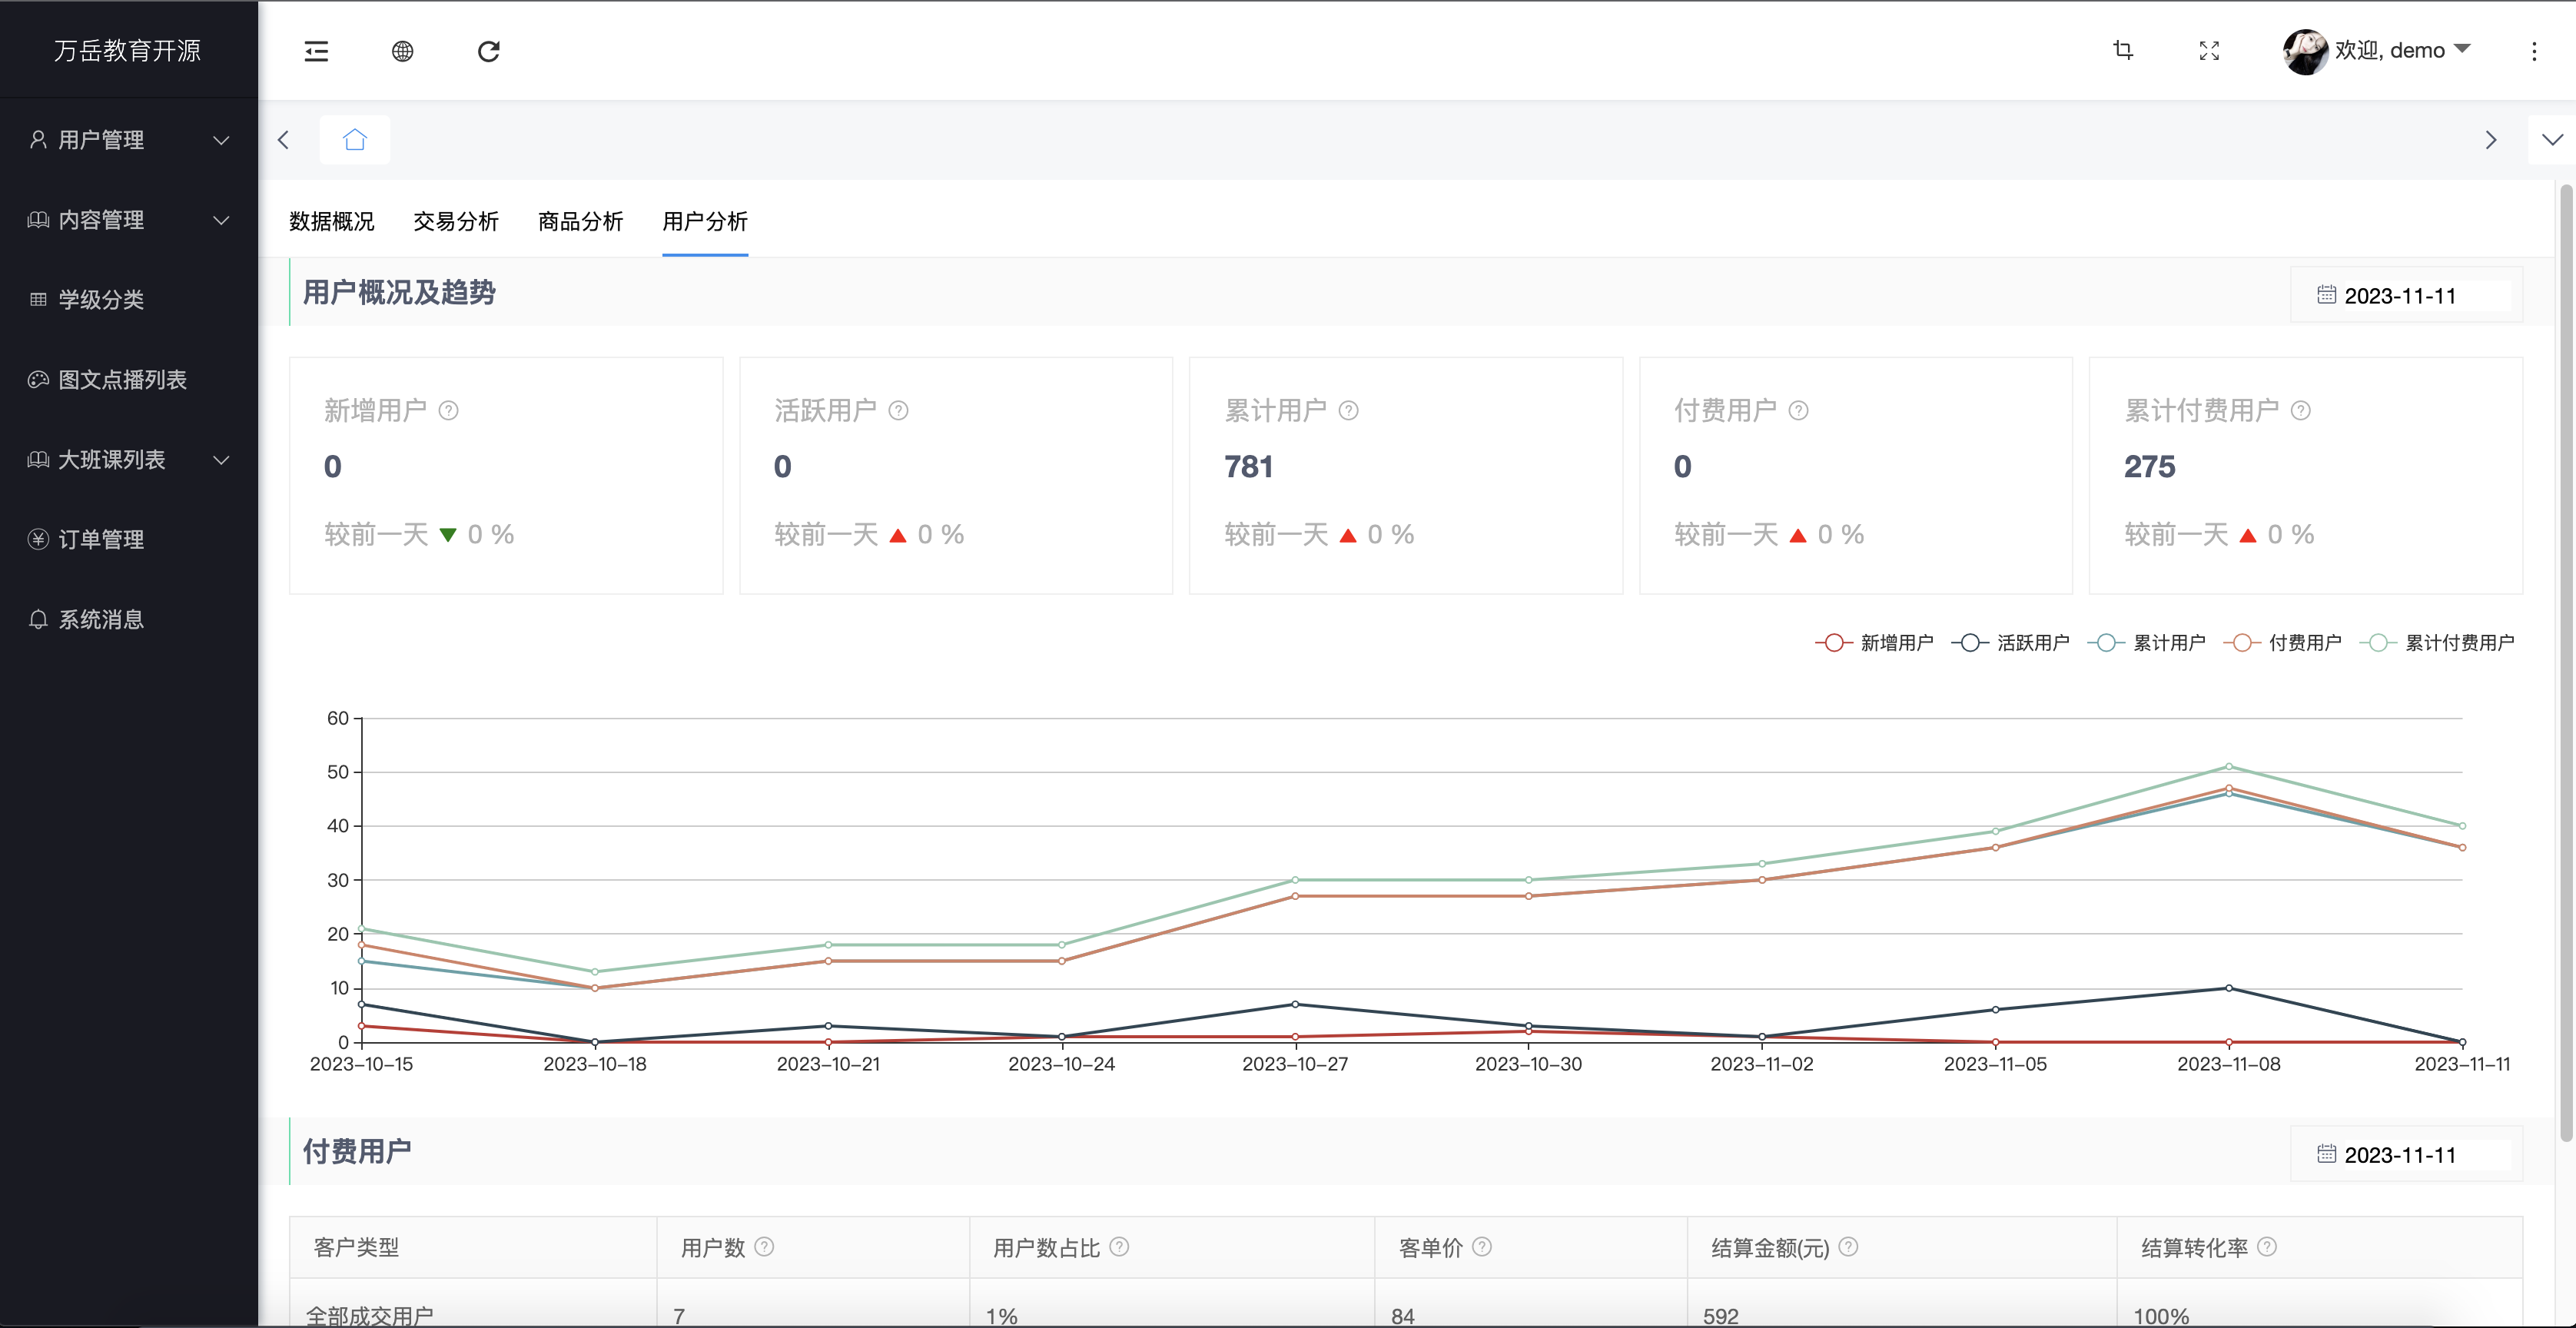Image resolution: width=2576 pixels, height=1328 pixels.
Task: Click the demo user avatar
Action: (x=2305, y=51)
